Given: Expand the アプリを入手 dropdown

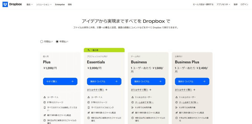Looking at the screenshot, I should 223,4.
